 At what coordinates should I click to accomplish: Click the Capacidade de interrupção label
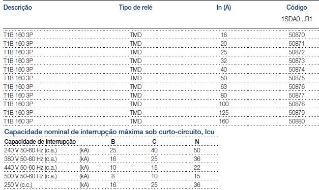[x=40, y=142]
